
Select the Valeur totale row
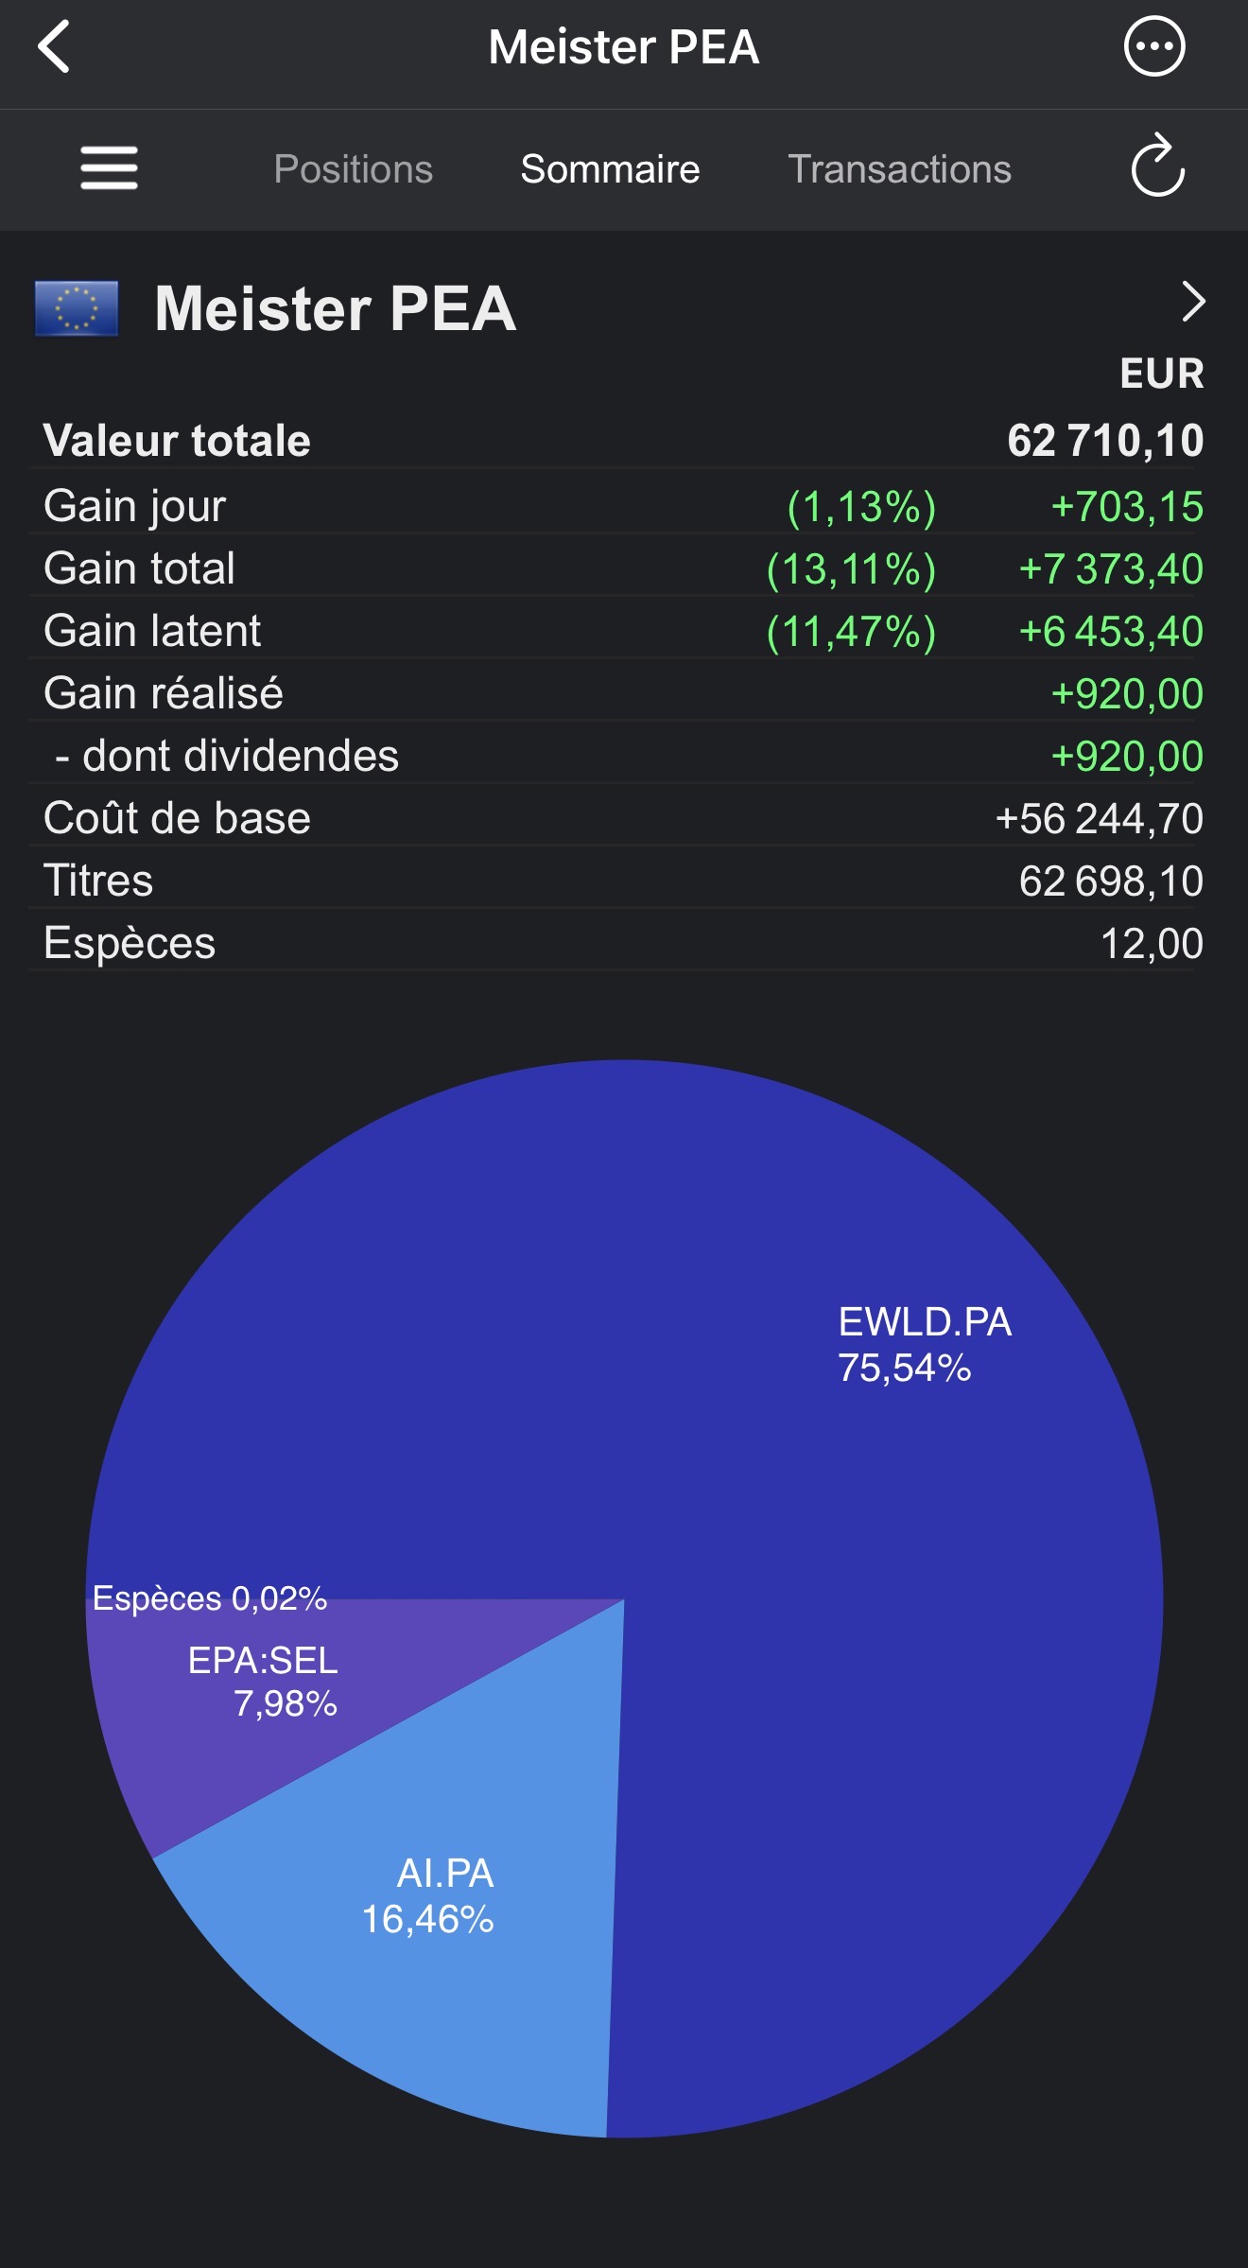623,440
